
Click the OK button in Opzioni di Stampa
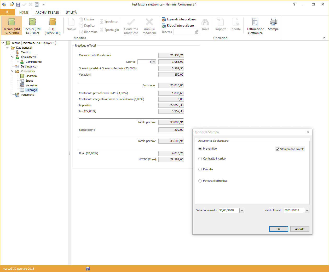pyautogui.click(x=278, y=229)
